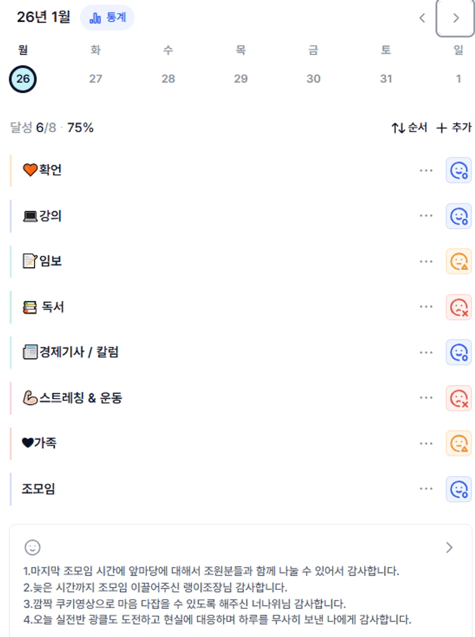Toggle the 확언 habit status face
This screenshot has width=475, height=637.
tap(458, 171)
